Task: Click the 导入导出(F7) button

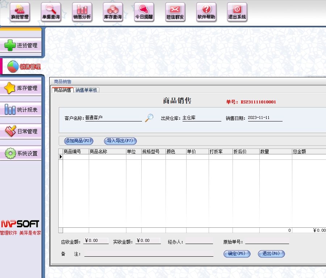Action: 120,141
